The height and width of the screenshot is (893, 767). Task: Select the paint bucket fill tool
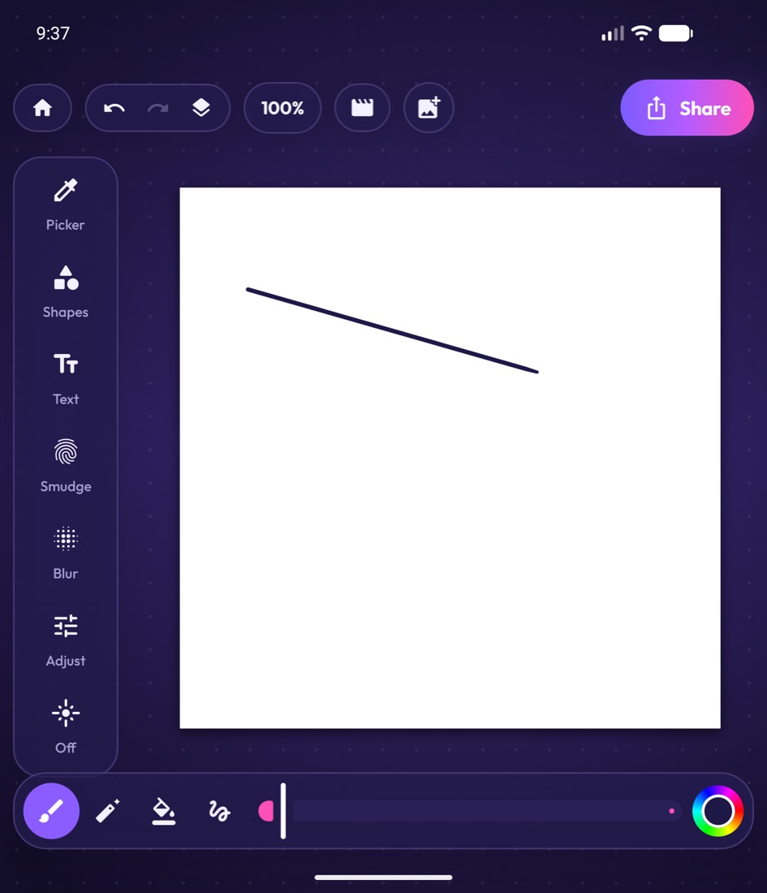tap(163, 811)
